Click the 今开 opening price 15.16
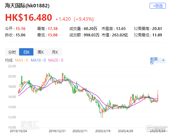Screen dimensions: 170x134 point(20,29)
